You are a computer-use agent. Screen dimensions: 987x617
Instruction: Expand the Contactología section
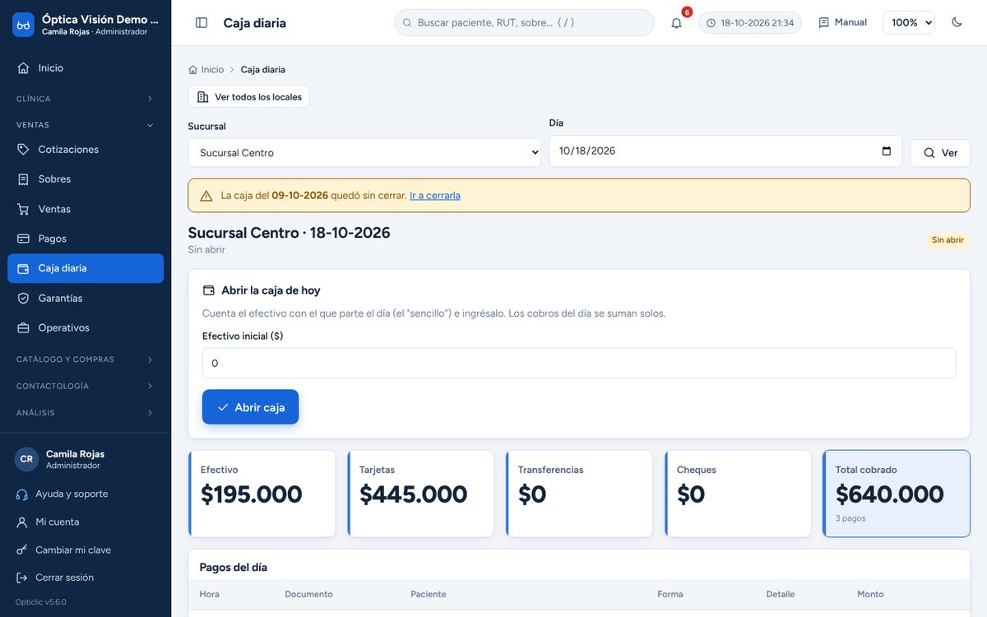tap(86, 386)
